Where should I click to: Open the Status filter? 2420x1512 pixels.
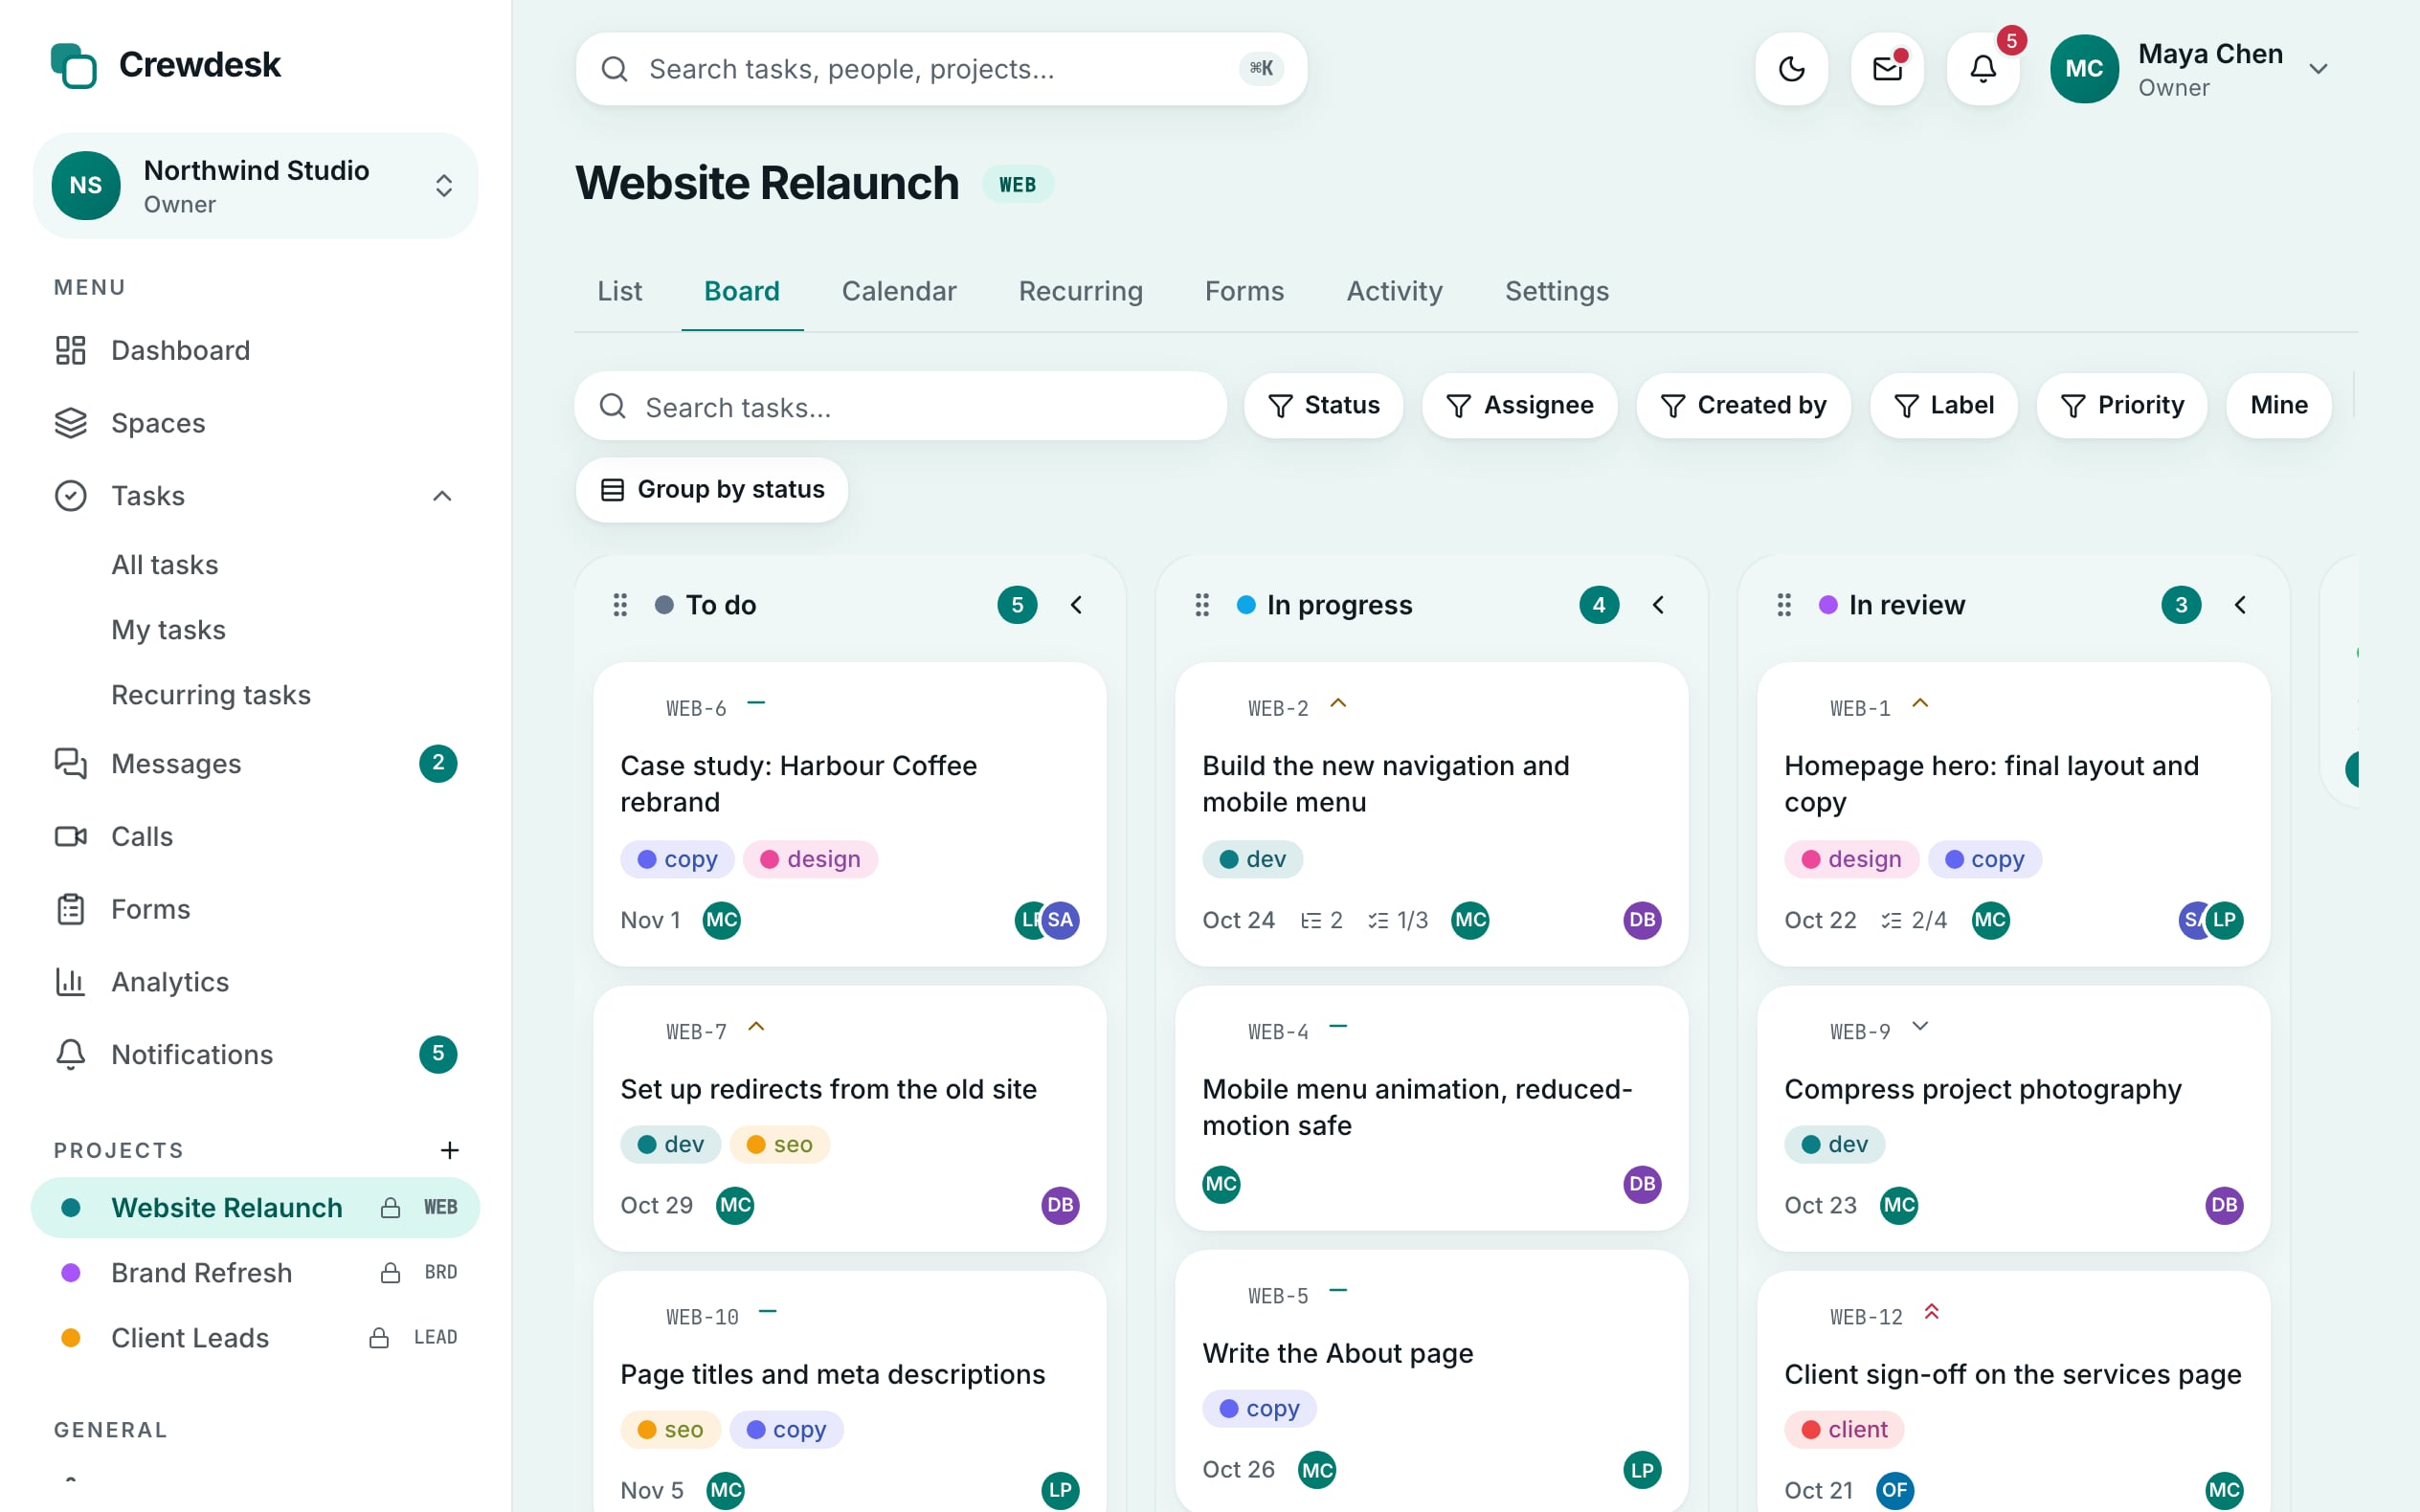pyautogui.click(x=1323, y=405)
